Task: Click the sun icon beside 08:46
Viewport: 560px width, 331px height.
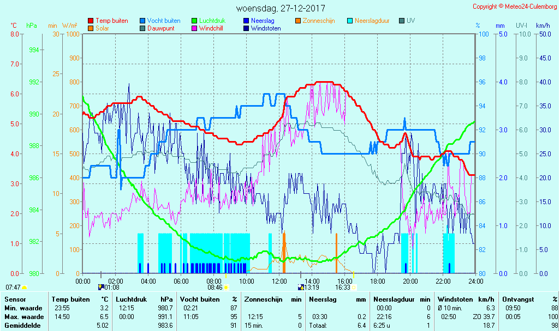Action: 226,287
